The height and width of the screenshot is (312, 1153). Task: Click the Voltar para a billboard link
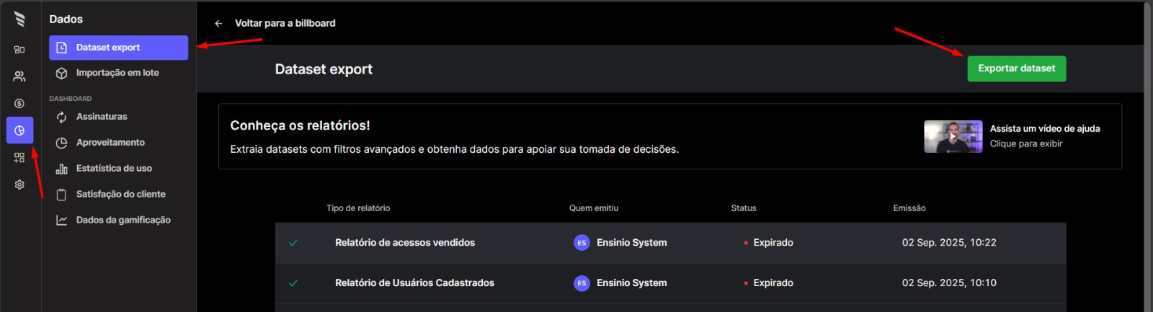[x=285, y=23]
